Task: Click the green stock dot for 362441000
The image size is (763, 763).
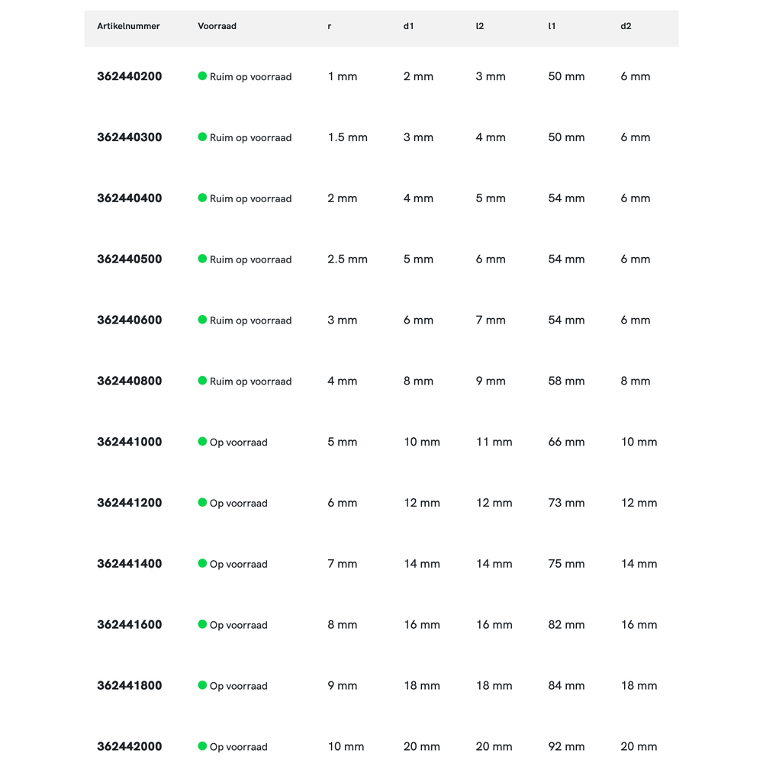Action: (202, 441)
